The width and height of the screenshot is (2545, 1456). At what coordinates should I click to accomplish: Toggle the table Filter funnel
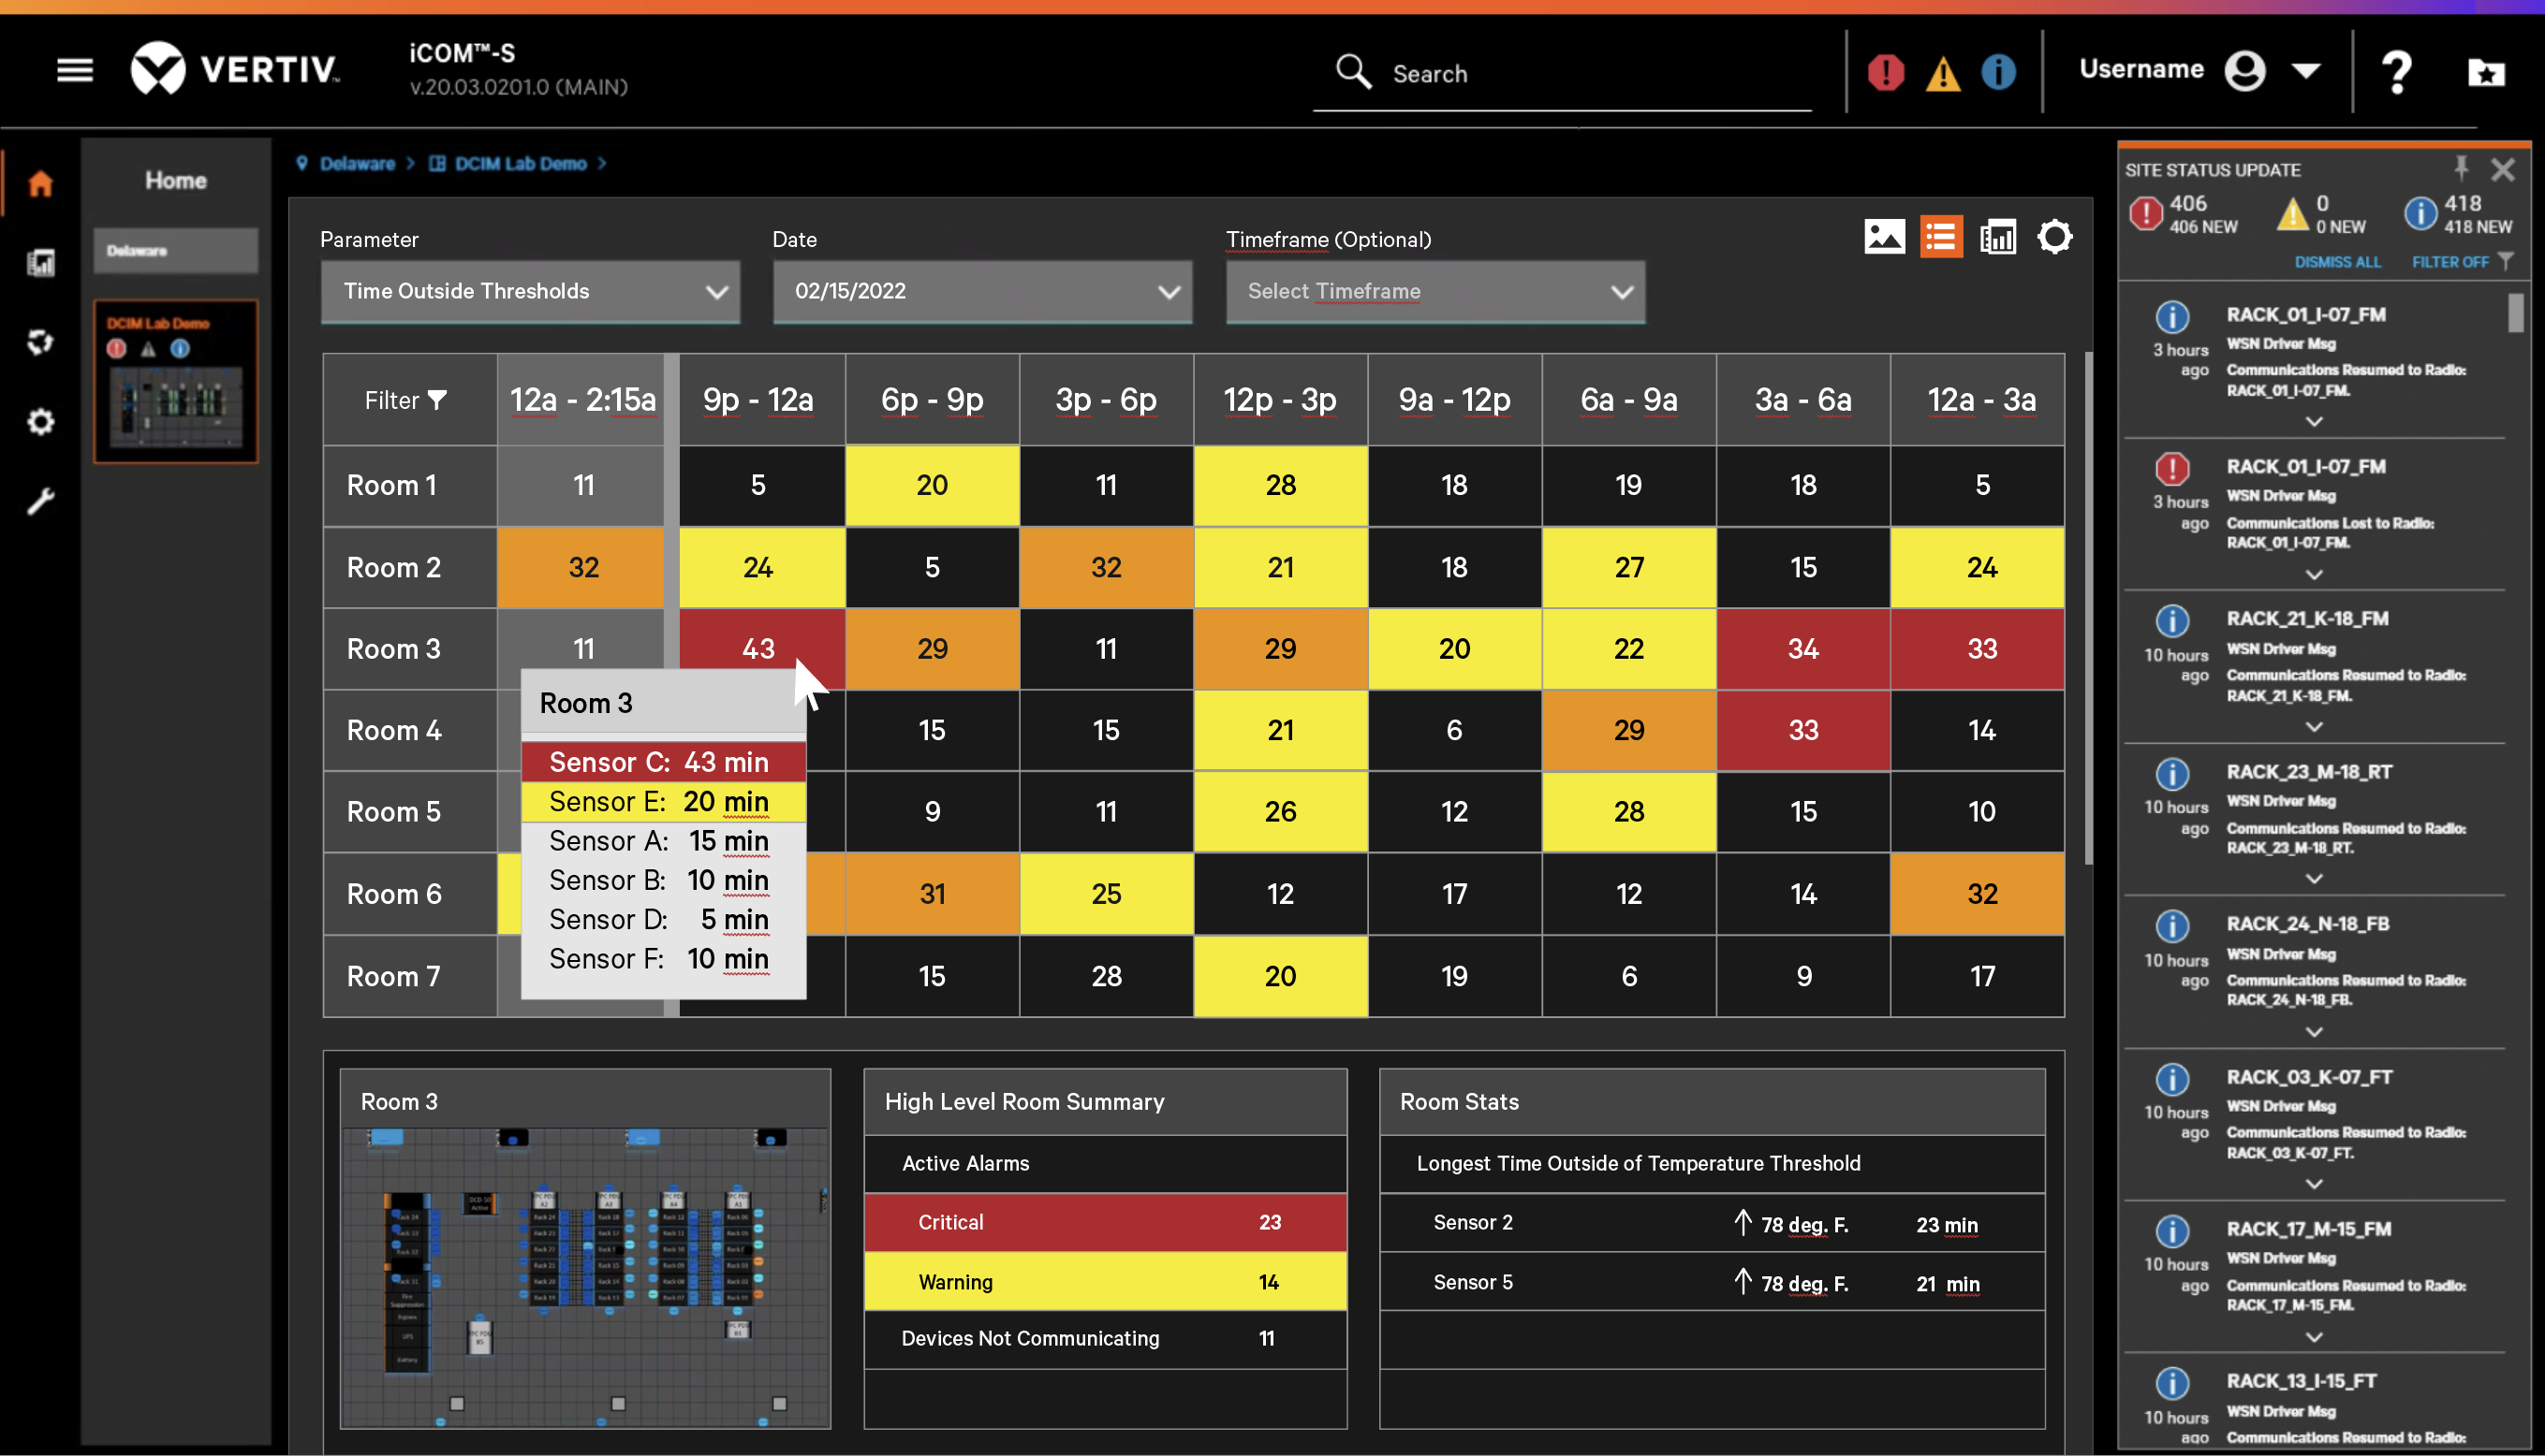(x=406, y=400)
